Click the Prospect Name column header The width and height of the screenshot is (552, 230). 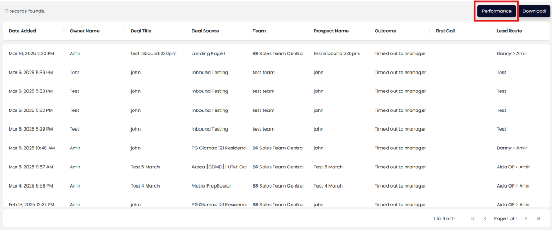pyautogui.click(x=331, y=31)
